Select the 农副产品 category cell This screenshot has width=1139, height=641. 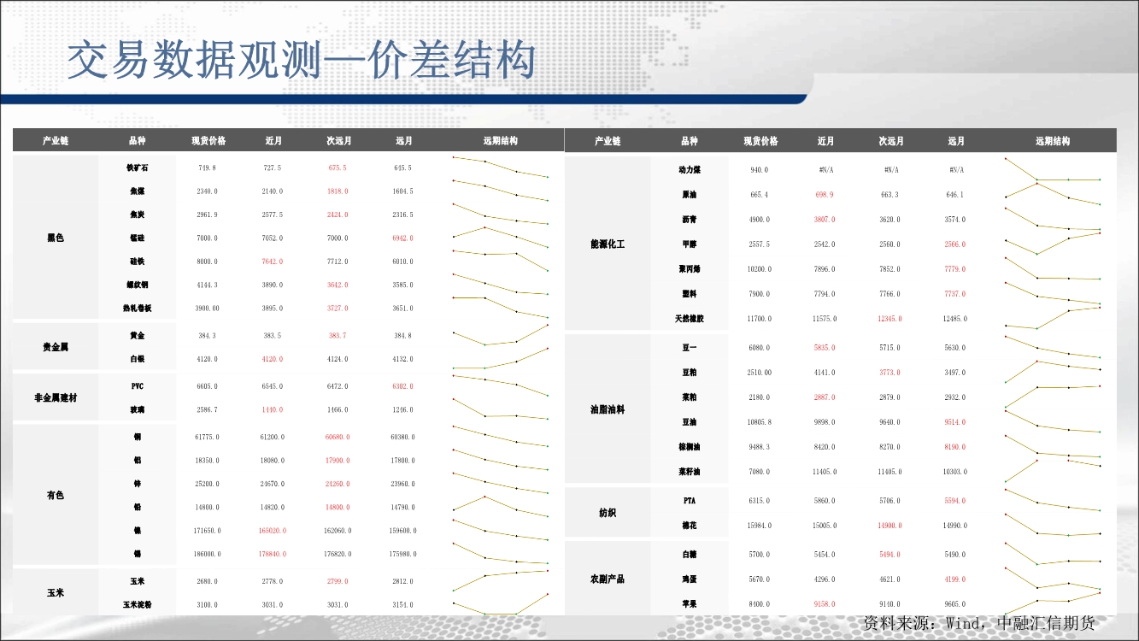[x=608, y=579]
